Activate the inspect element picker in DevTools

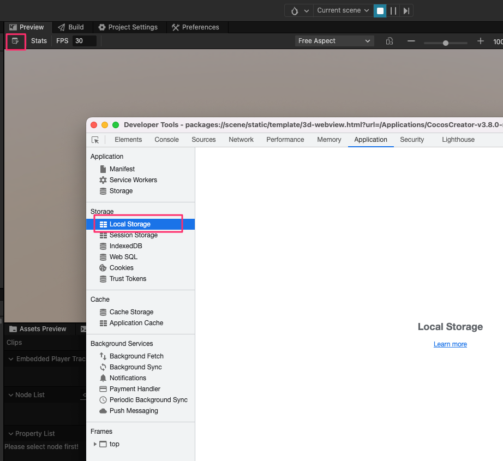[95, 140]
